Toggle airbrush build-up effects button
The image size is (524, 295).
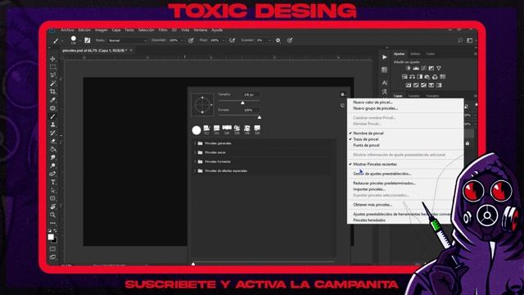pyautogui.click(x=232, y=40)
